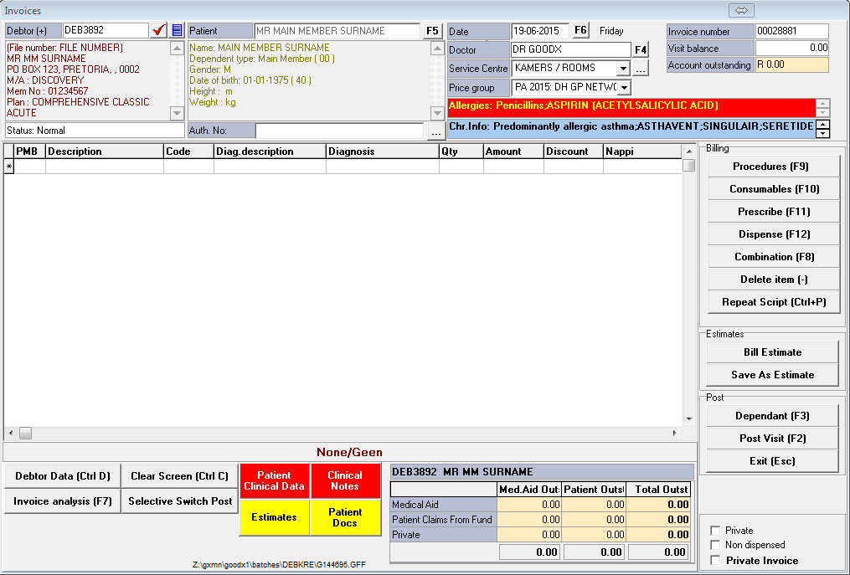The width and height of the screenshot is (850, 575).
Task: Open the Price group dropdown
Action: (x=623, y=88)
